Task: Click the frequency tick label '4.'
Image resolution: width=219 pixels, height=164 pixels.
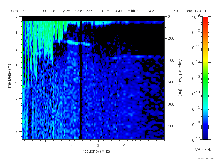Action: [125, 146]
